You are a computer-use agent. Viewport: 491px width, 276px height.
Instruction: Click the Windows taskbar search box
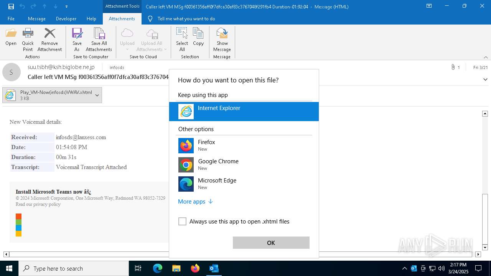[74, 268]
